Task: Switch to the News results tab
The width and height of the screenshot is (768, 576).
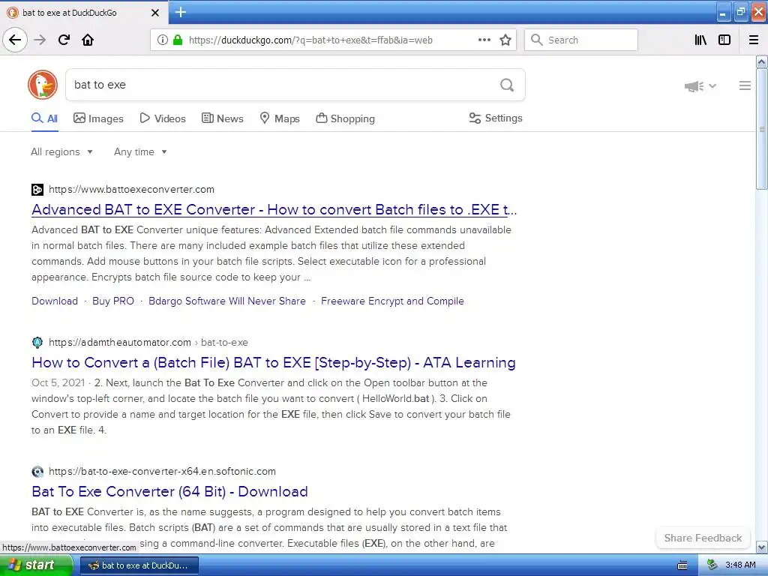Action: (x=222, y=118)
